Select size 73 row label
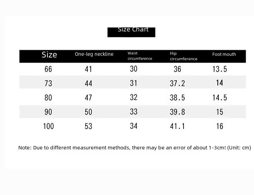This screenshot has height=195, width=254. coord(48,83)
